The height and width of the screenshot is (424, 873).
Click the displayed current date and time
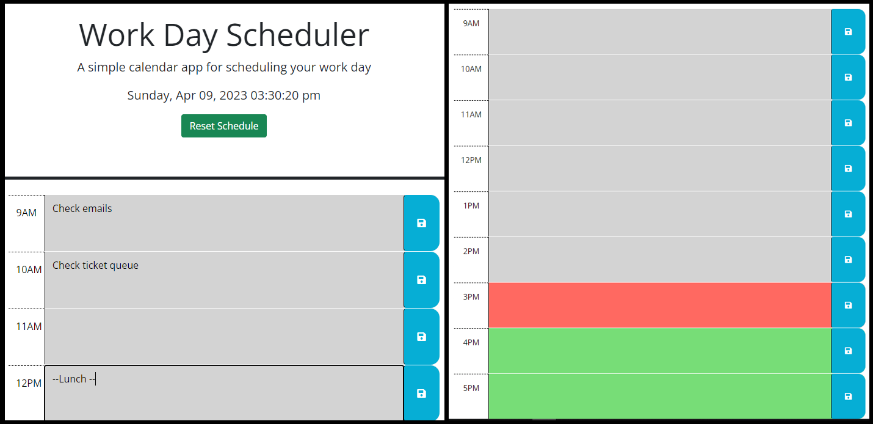[x=224, y=95]
